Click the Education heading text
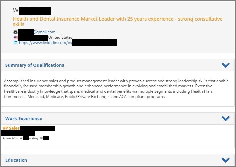This screenshot has height=167, width=236. pos(16,160)
